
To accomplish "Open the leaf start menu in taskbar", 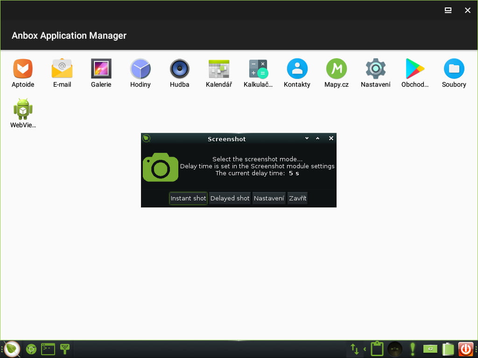I will pyautogui.click(x=12, y=349).
